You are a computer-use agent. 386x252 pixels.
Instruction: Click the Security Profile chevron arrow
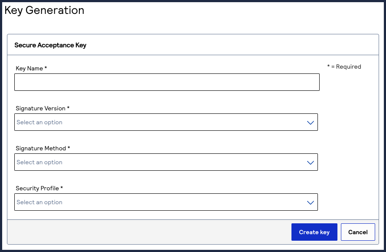310,202
